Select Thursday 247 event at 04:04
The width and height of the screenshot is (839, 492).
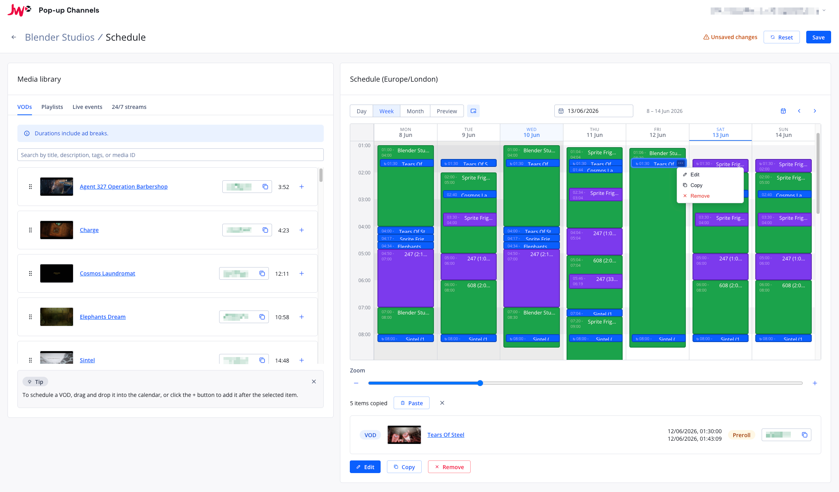594,241
